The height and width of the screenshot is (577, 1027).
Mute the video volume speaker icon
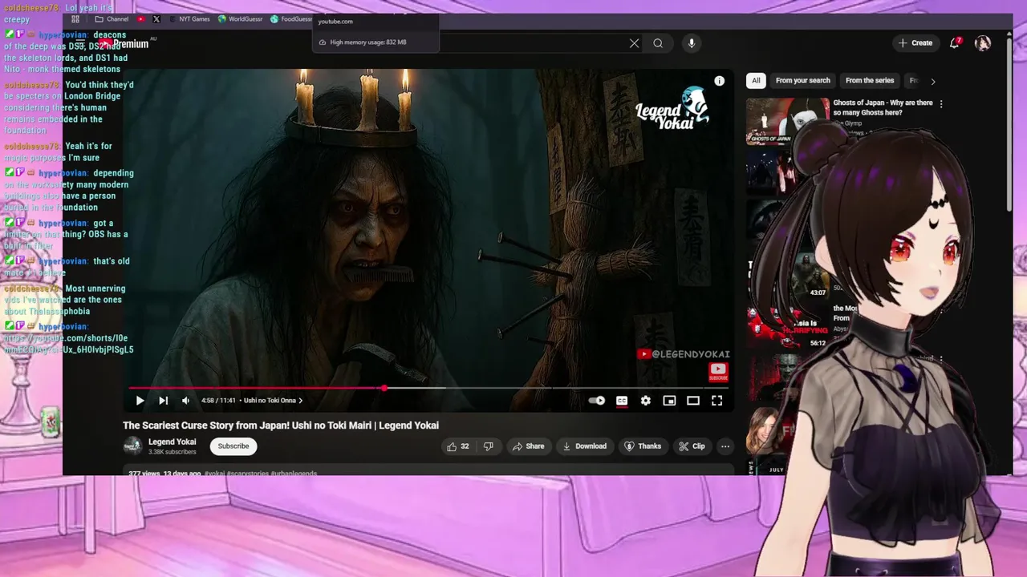(185, 401)
